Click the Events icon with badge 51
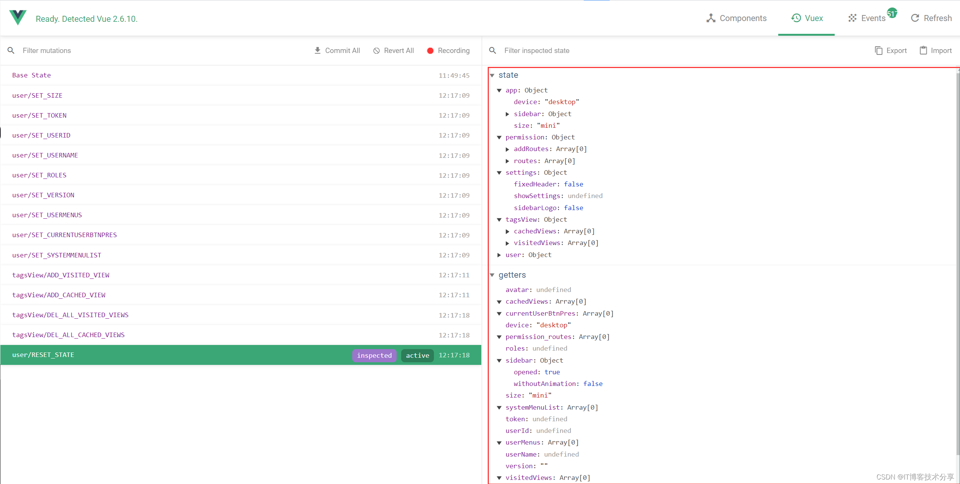This screenshot has width=960, height=484. point(852,18)
